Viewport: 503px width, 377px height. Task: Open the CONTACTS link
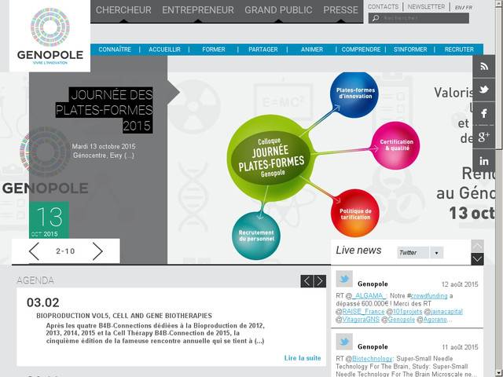click(x=383, y=7)
